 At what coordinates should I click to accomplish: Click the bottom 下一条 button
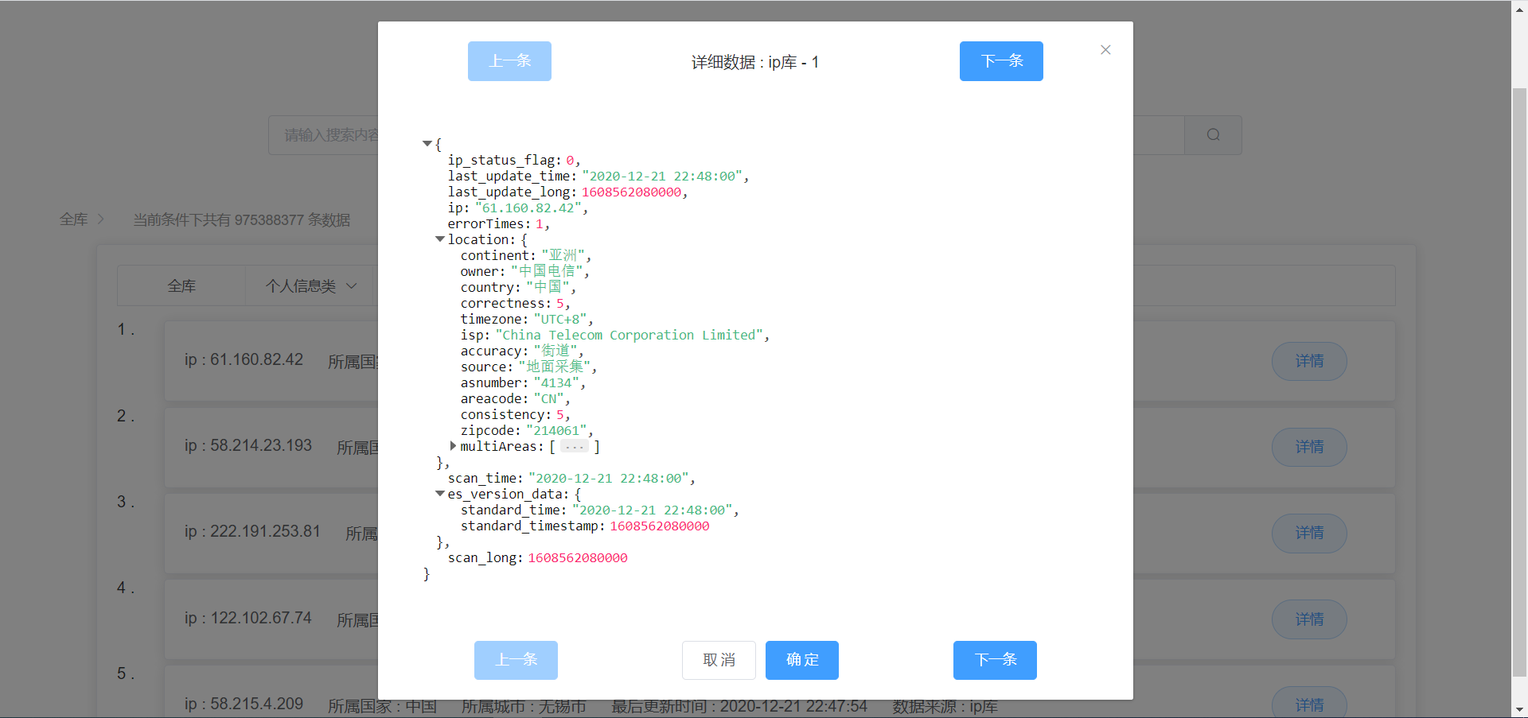tap(995, 660)
